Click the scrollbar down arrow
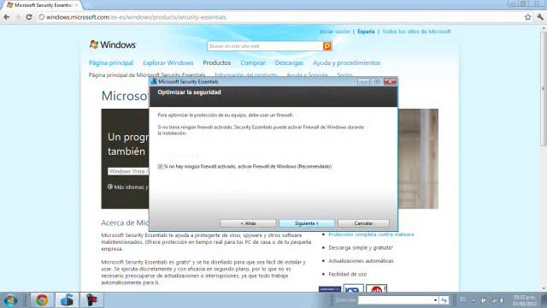 [544, 289]
